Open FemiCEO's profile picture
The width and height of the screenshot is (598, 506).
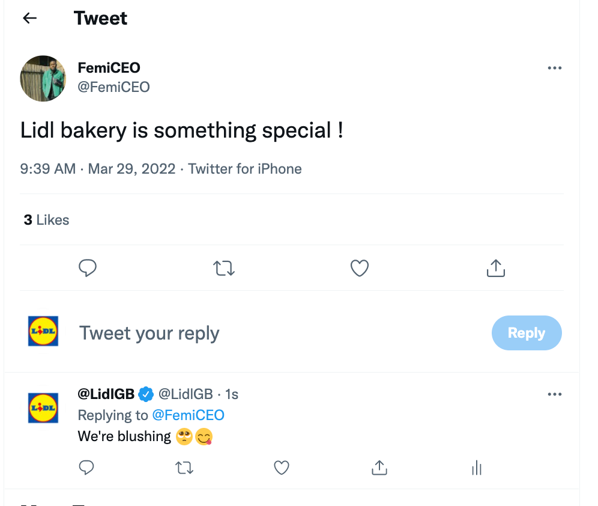click(43, 78)
